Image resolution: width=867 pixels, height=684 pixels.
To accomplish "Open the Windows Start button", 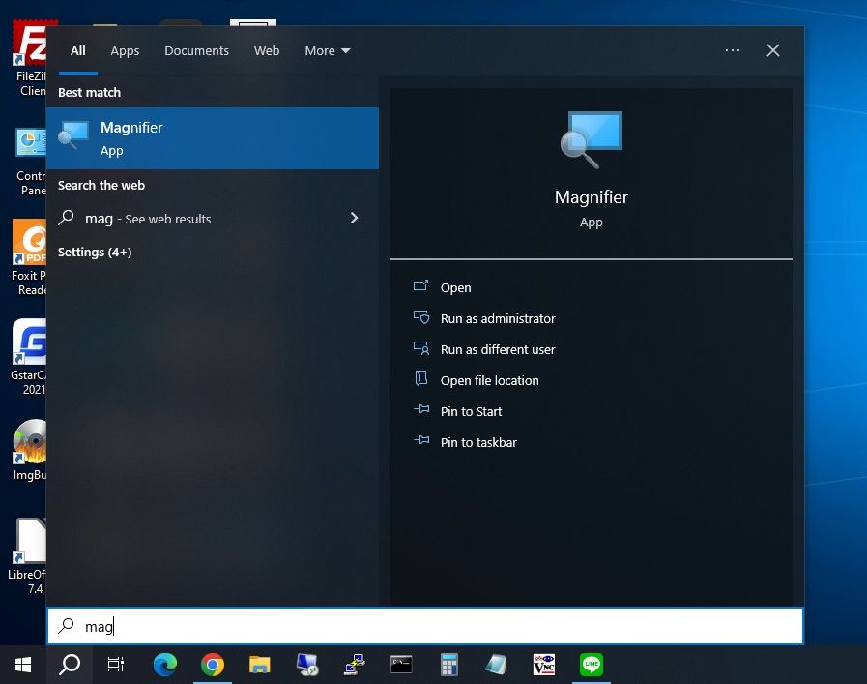I will [22, 665].
